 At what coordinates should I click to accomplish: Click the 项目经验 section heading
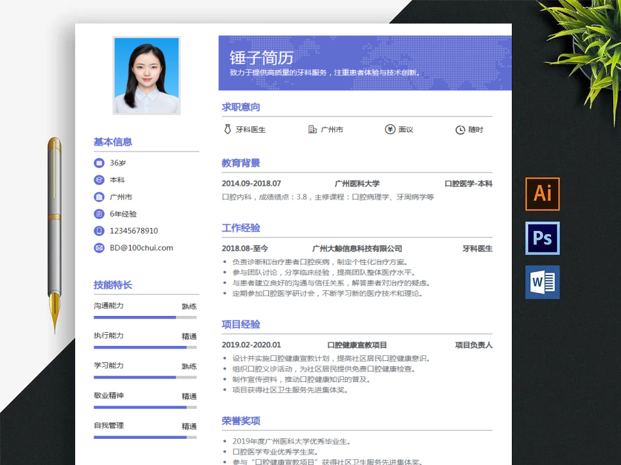pos(241,324)
